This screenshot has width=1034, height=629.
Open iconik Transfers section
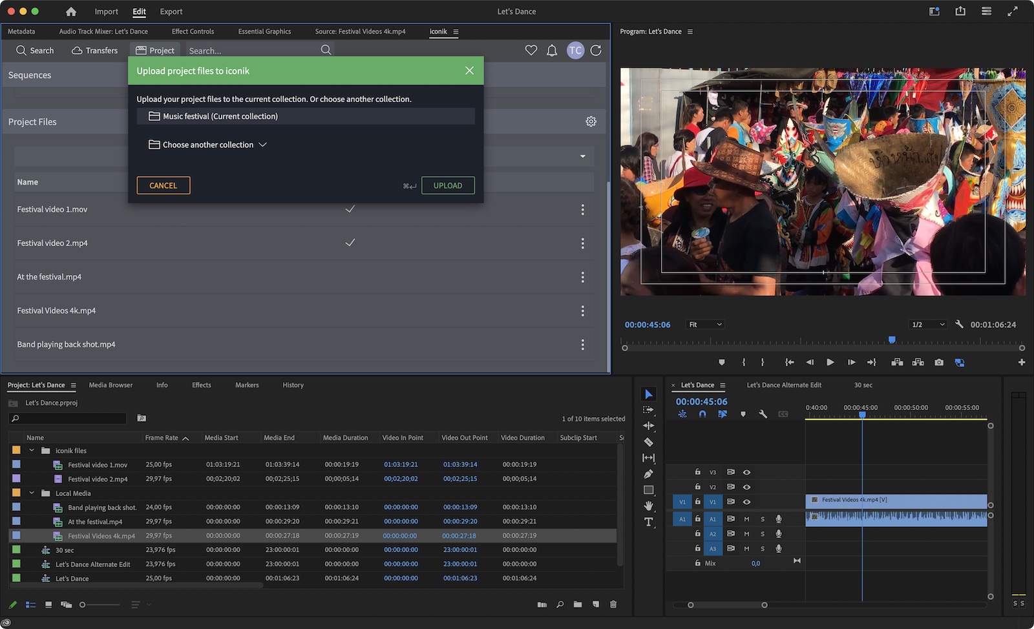[x=95, y=50]
